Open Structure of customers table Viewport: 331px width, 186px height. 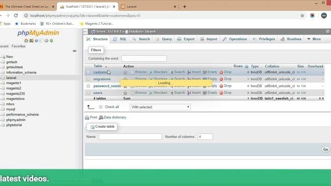(x=158, y=72)
